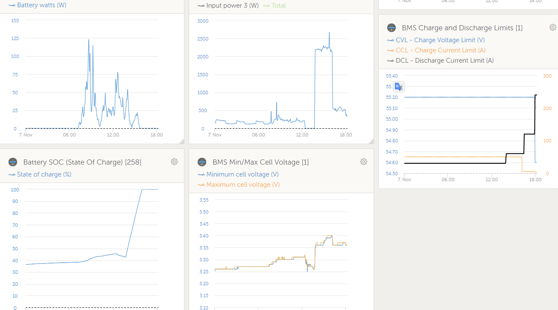Open settings gear for BMS Min/Max Cell Voltage

(x=363, y=162)
